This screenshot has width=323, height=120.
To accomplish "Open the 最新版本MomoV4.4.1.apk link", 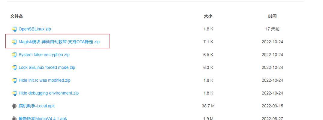I will coord(43,118).
